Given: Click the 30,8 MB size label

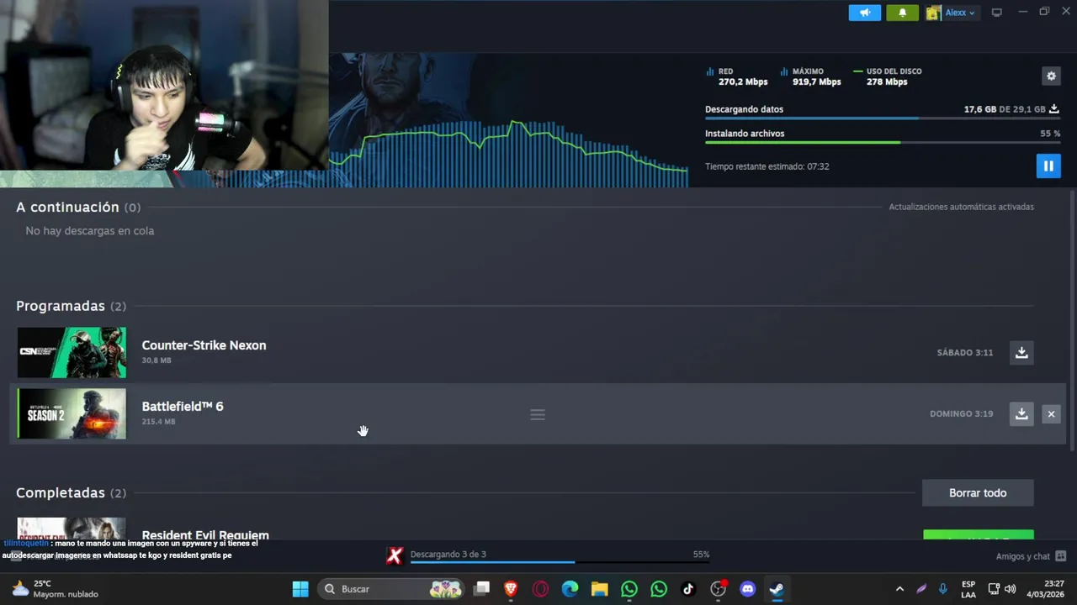Looking at the screenshot, I should [x=157, y=360].
